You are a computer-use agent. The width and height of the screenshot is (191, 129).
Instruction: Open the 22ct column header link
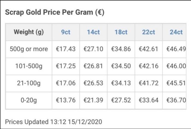pos(148,32)
